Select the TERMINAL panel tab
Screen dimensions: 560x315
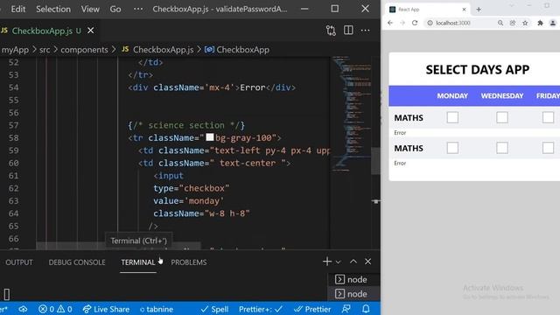click(138, 262)
